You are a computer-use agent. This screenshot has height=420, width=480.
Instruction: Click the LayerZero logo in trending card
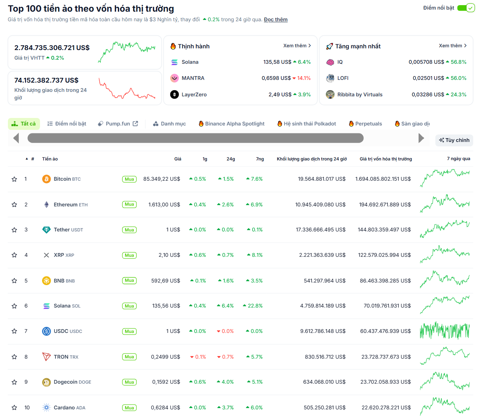174,95
